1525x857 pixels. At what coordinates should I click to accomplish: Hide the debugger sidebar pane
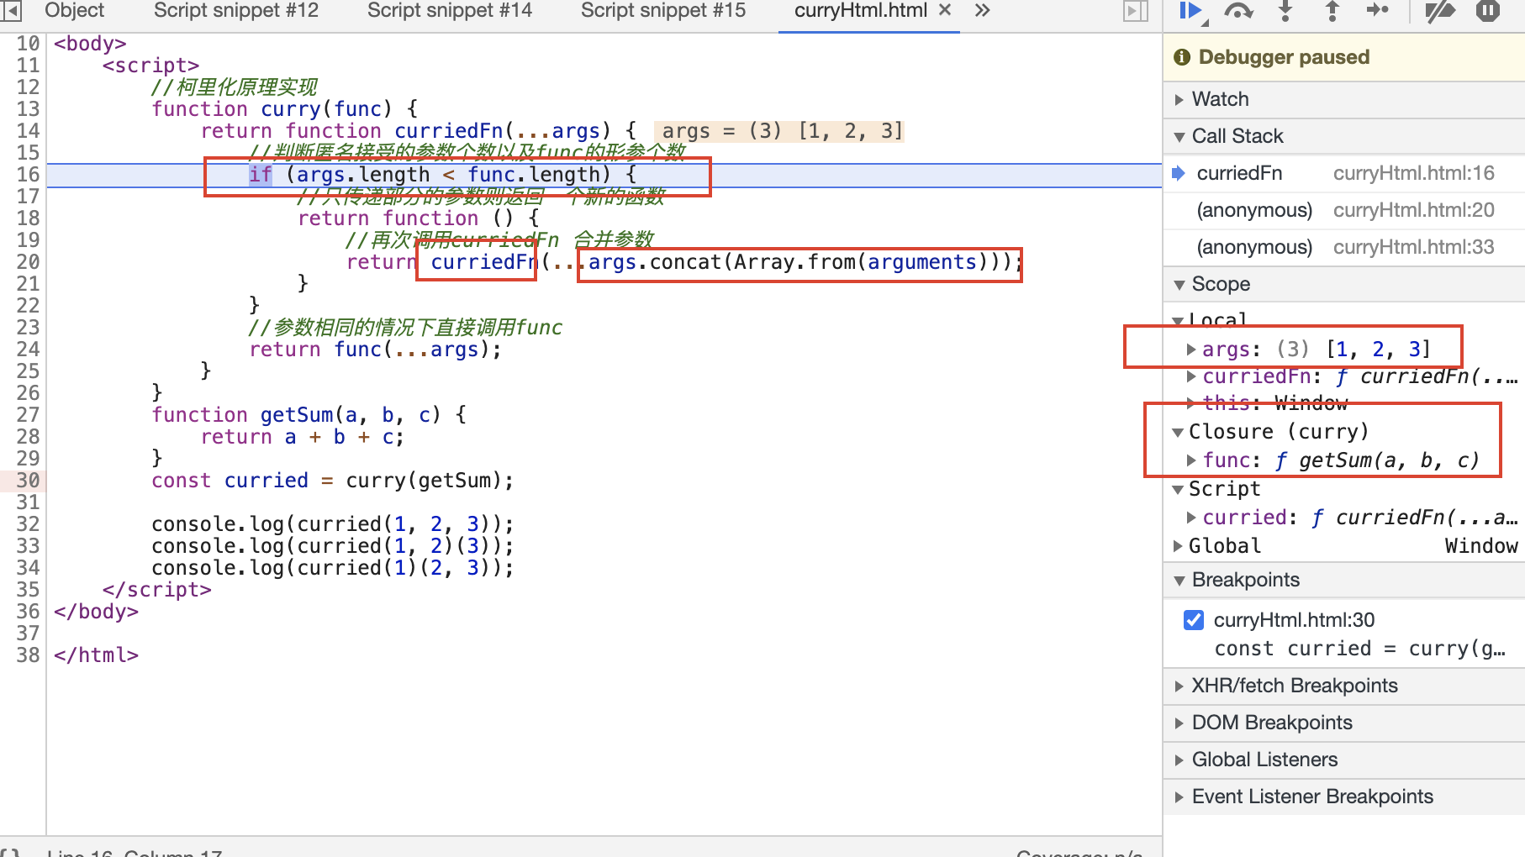[1136, 11]
